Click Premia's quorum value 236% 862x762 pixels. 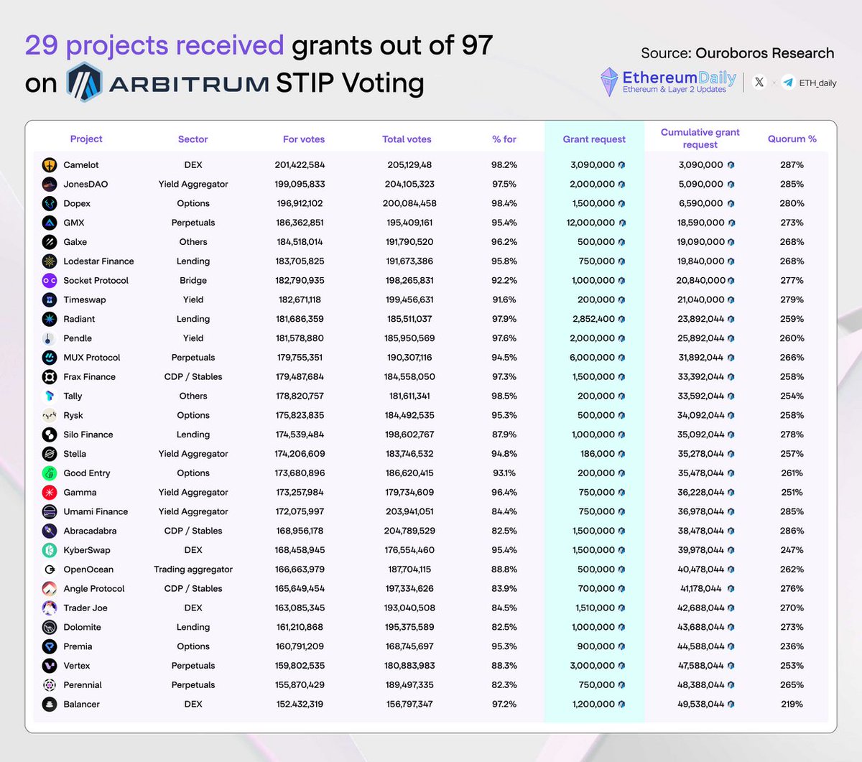click(x=792, y=647)
